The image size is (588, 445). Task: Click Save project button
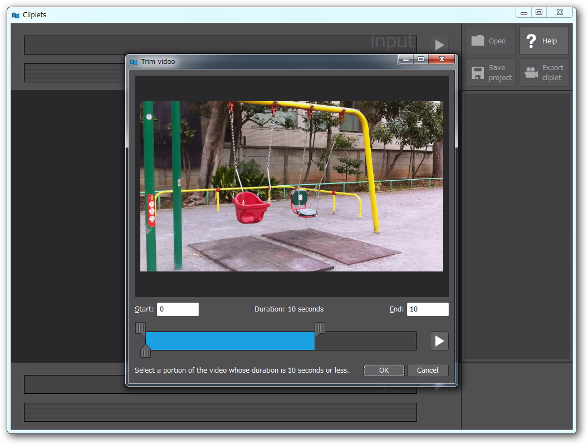pos(490,73)
